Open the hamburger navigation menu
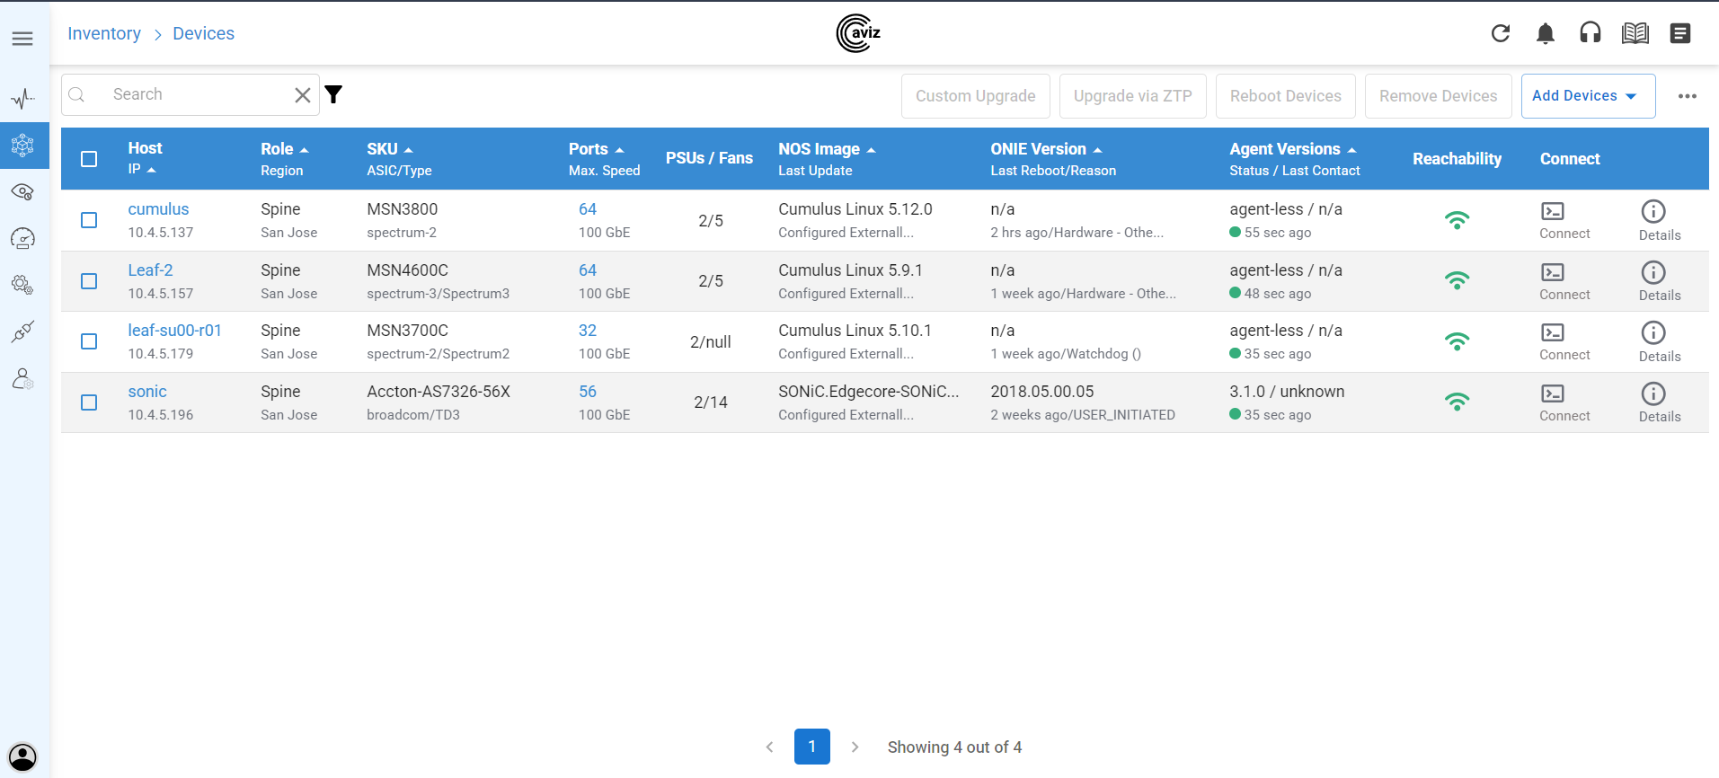 (x=22, y=38)
